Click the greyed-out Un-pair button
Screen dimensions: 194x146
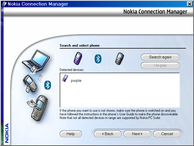[x=160, y=65]
